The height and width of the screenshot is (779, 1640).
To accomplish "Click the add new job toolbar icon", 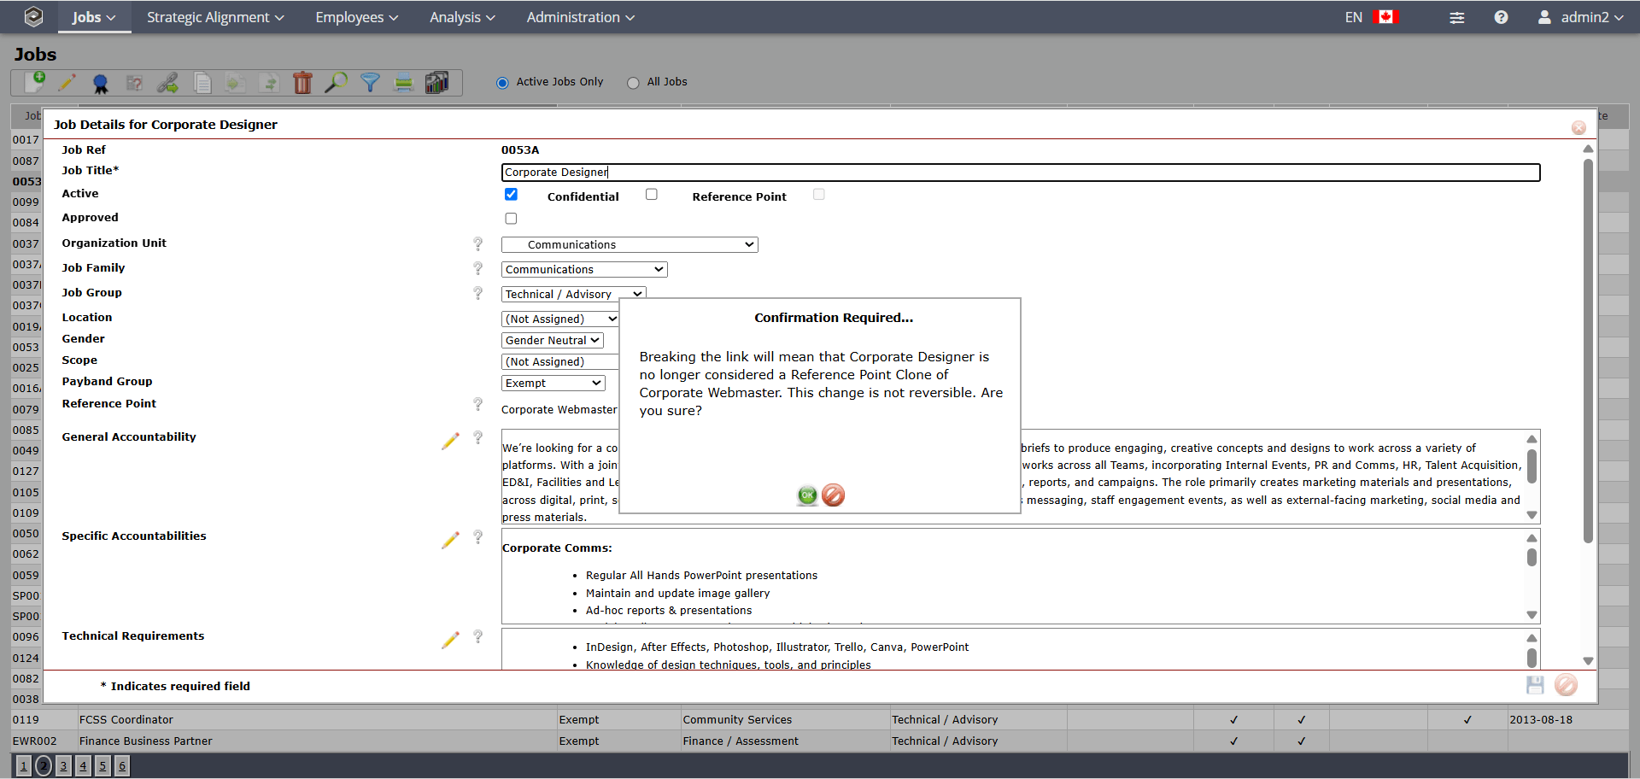I will point(35,82).
